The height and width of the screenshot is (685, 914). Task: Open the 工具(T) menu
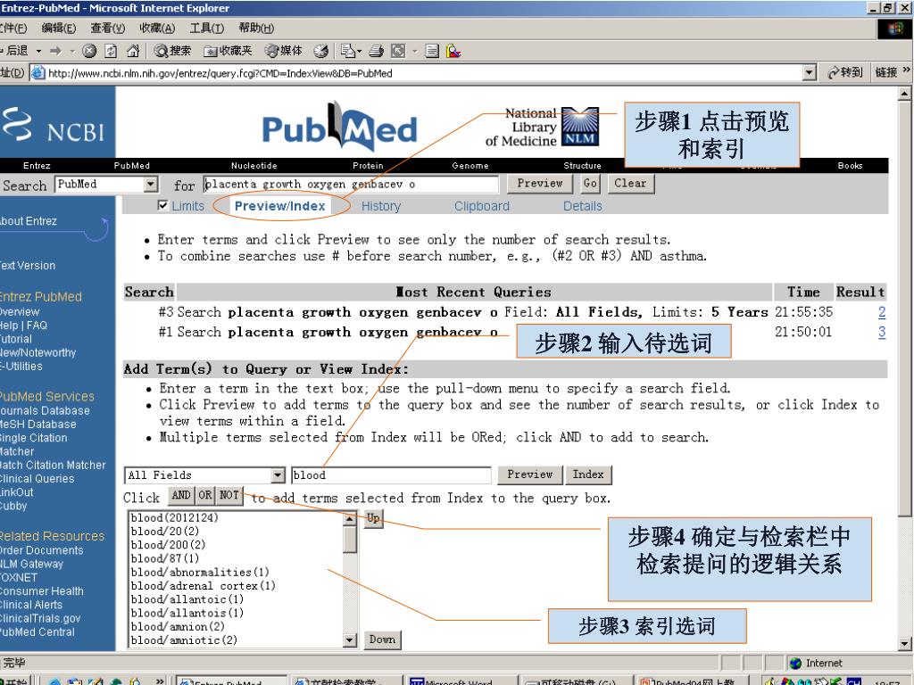(x=206, y=28)
